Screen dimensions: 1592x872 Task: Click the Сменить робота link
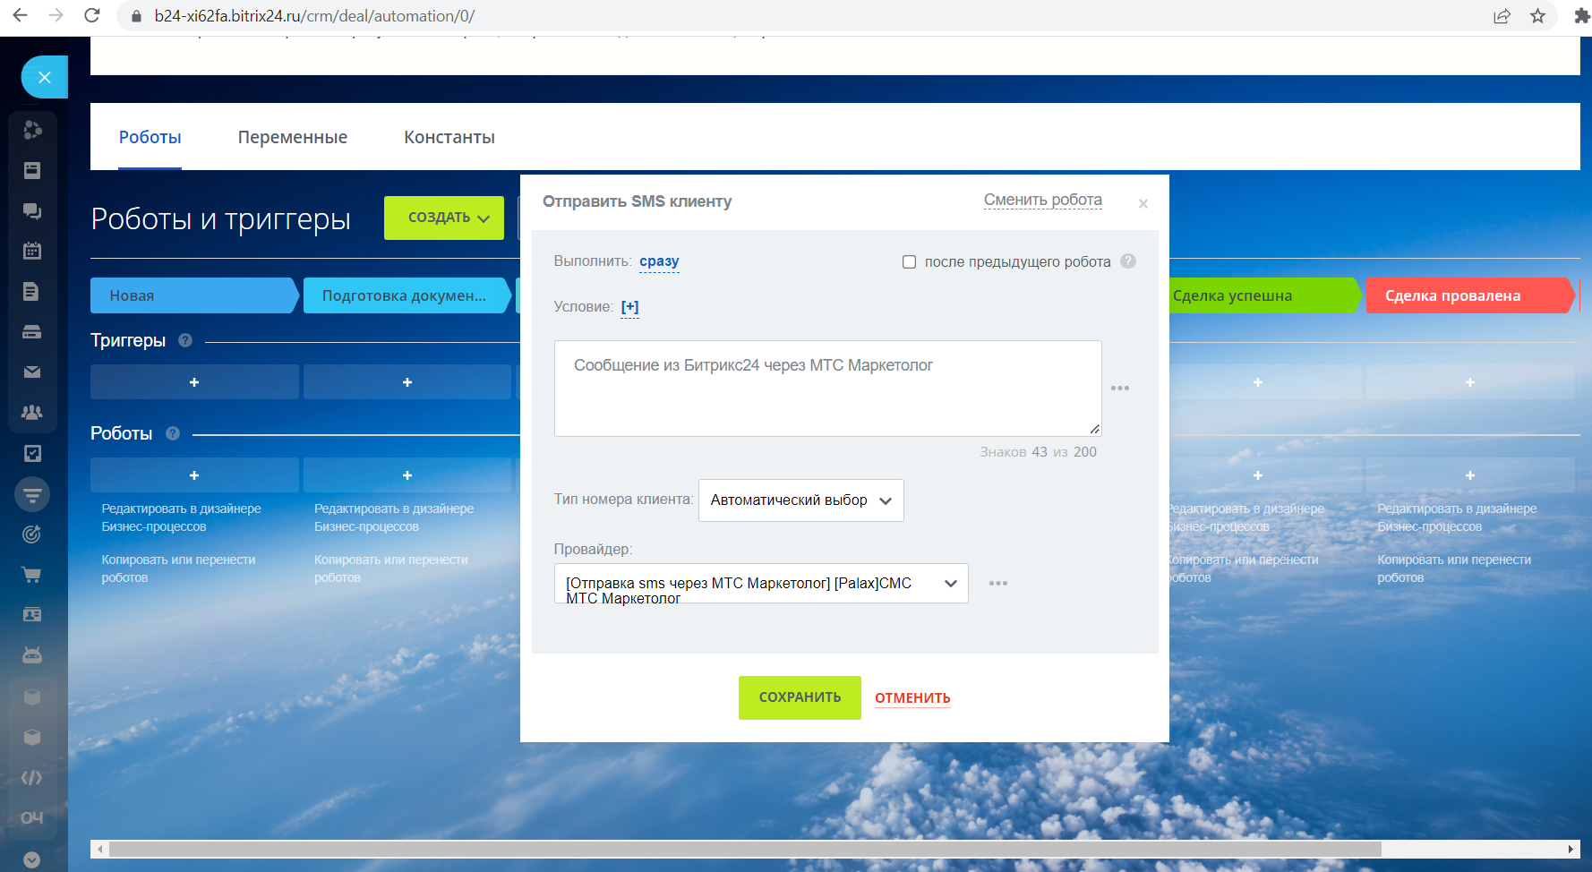pyautogui.click(x=1043, y=200)
